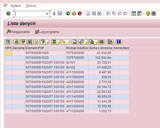Click the Display Graphic chart icon
This screenshot has height=128, width=160.
click(110, 42)
